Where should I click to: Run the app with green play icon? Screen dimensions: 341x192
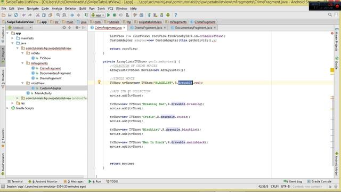pyautogui.click(x=109, y=15)
